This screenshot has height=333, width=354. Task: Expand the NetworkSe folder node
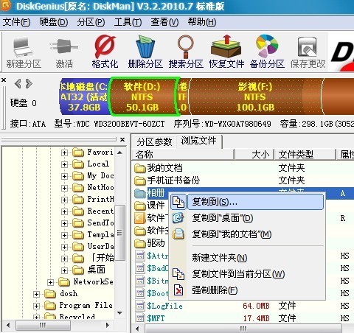(x=50, y=282)
